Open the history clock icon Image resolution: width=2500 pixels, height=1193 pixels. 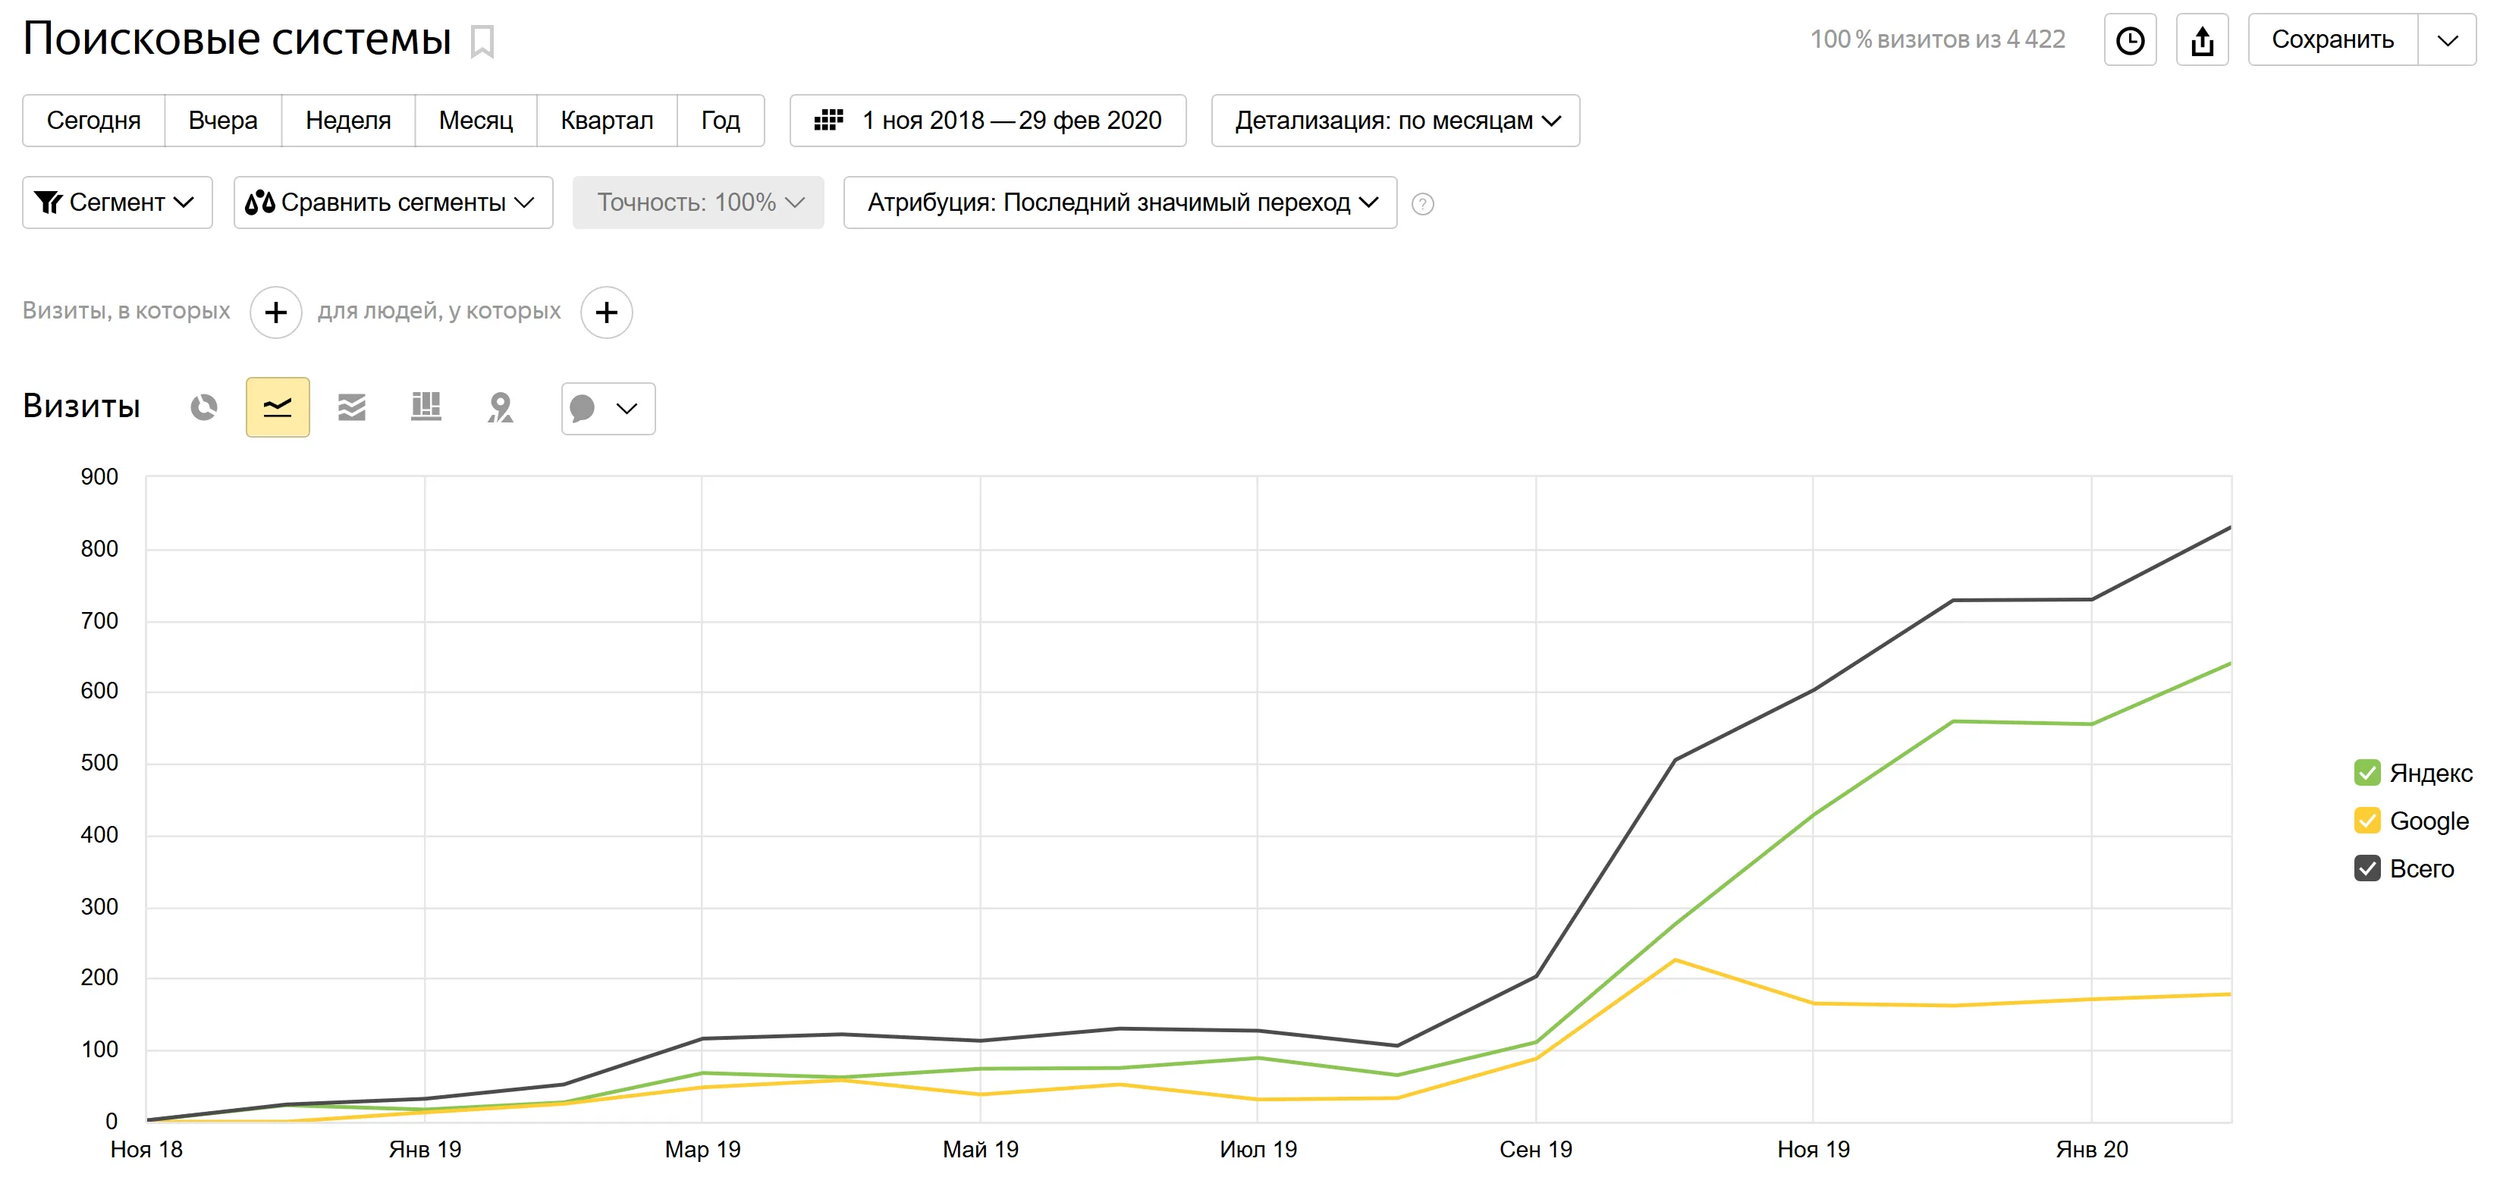(x=2129, y=39)
